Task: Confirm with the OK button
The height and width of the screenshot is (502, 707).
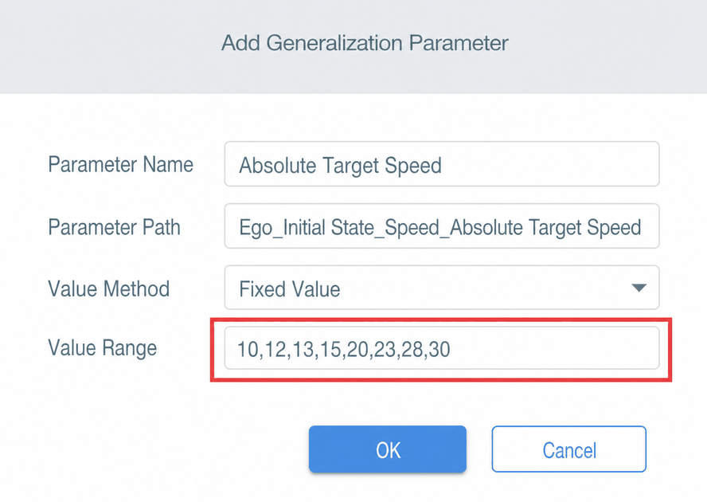Action: pyautogui.click(x=387, y=449)
